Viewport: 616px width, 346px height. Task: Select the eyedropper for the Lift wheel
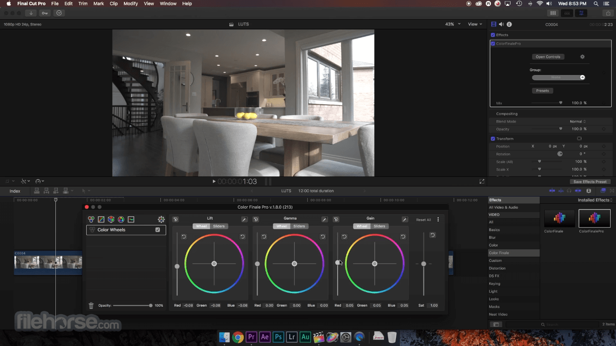click(244, 220)
